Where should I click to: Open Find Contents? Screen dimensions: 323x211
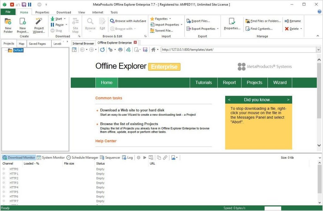pos(259,29)
